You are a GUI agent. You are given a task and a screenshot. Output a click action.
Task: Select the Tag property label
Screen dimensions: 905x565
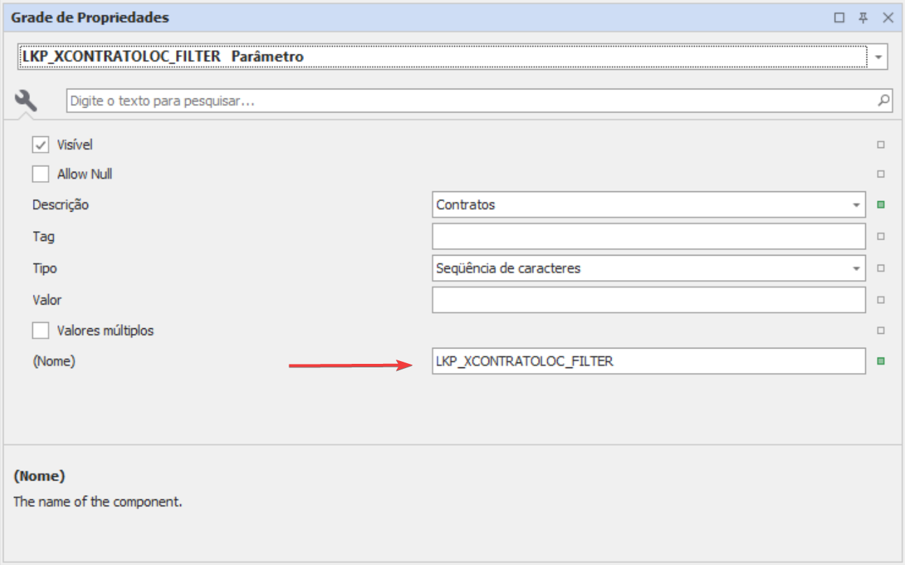(x=43, y=237)
